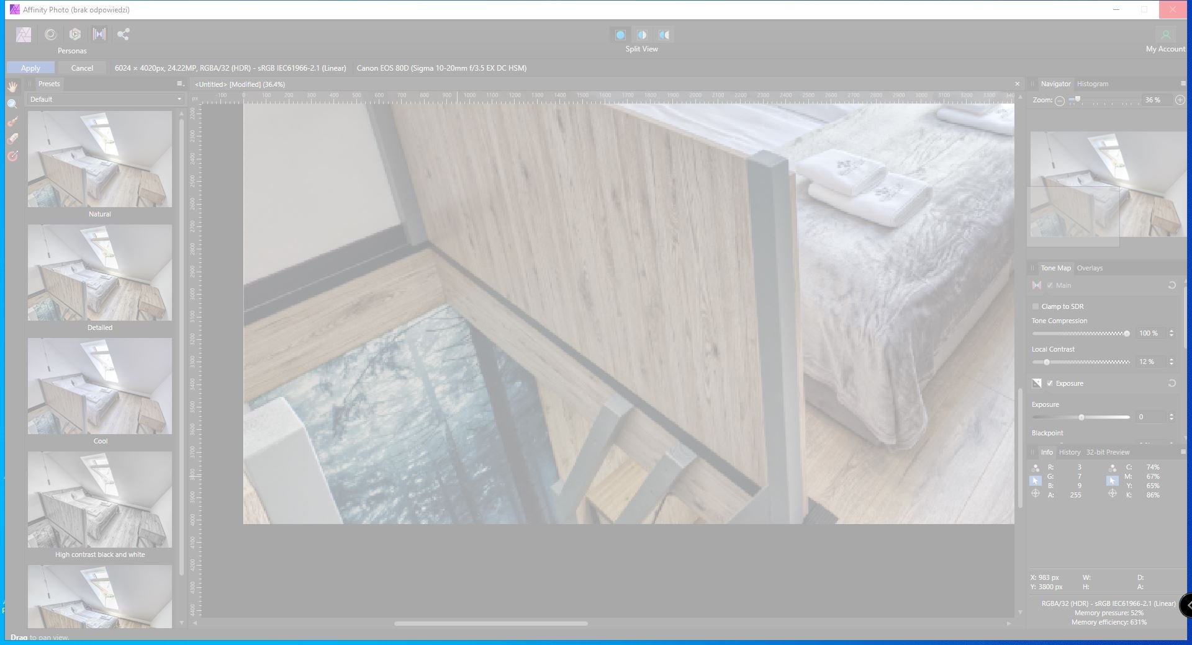1192x645 pixels.
Task: Switch to the Histogram tab
Action: (x=1093, y=84)
